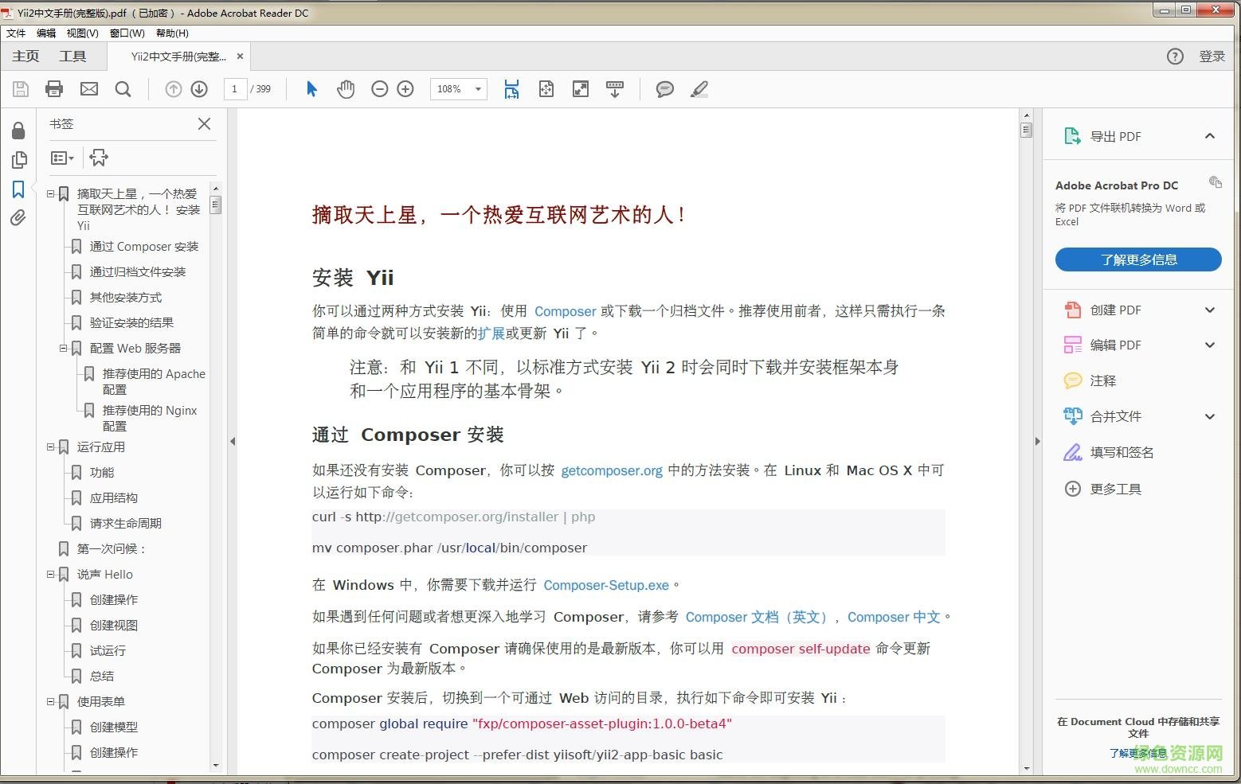Image resolution: width=1241 pixels, height=784 pixels.
Task: Activate the Hand pan tool
Action: (345, 89)
